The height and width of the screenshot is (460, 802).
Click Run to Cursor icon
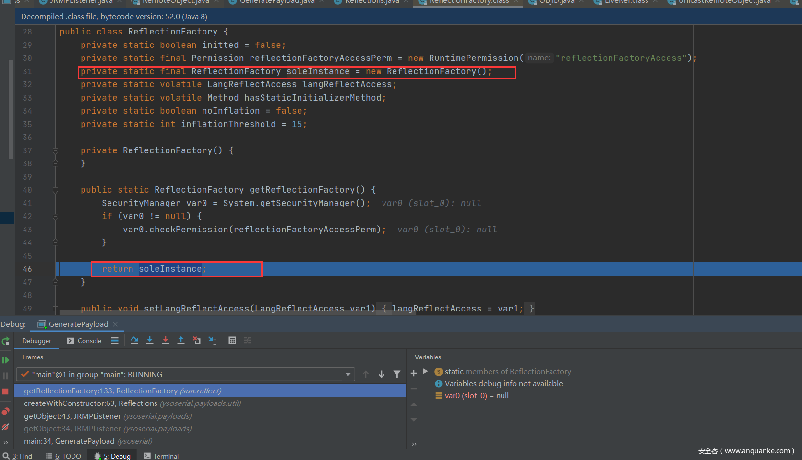pyautogui.click(x=212, y=340)
